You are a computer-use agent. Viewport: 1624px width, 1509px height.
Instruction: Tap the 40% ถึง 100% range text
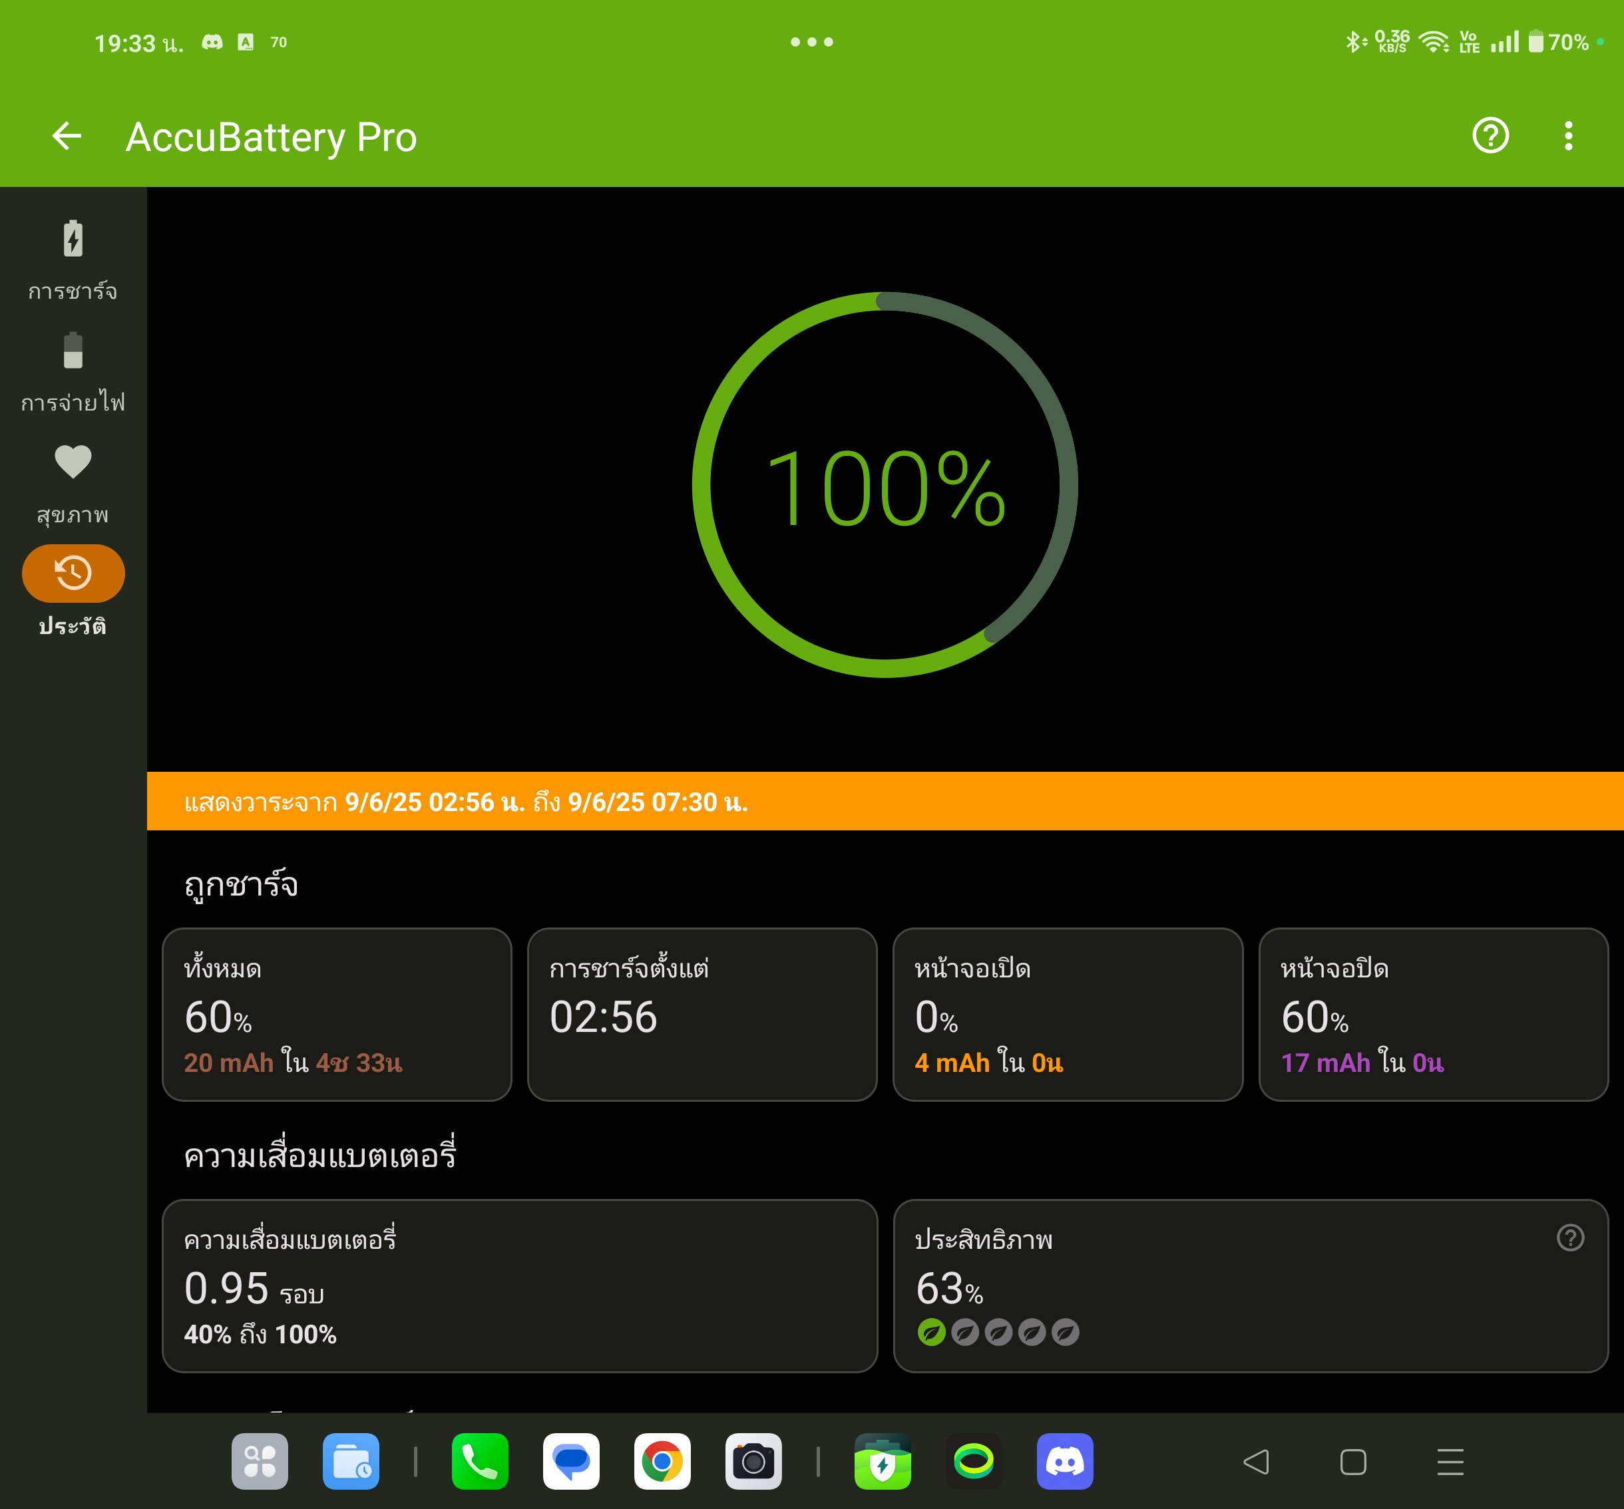[260, 1334]
